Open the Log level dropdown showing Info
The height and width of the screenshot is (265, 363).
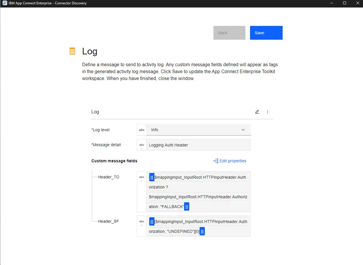coord(198,130)
